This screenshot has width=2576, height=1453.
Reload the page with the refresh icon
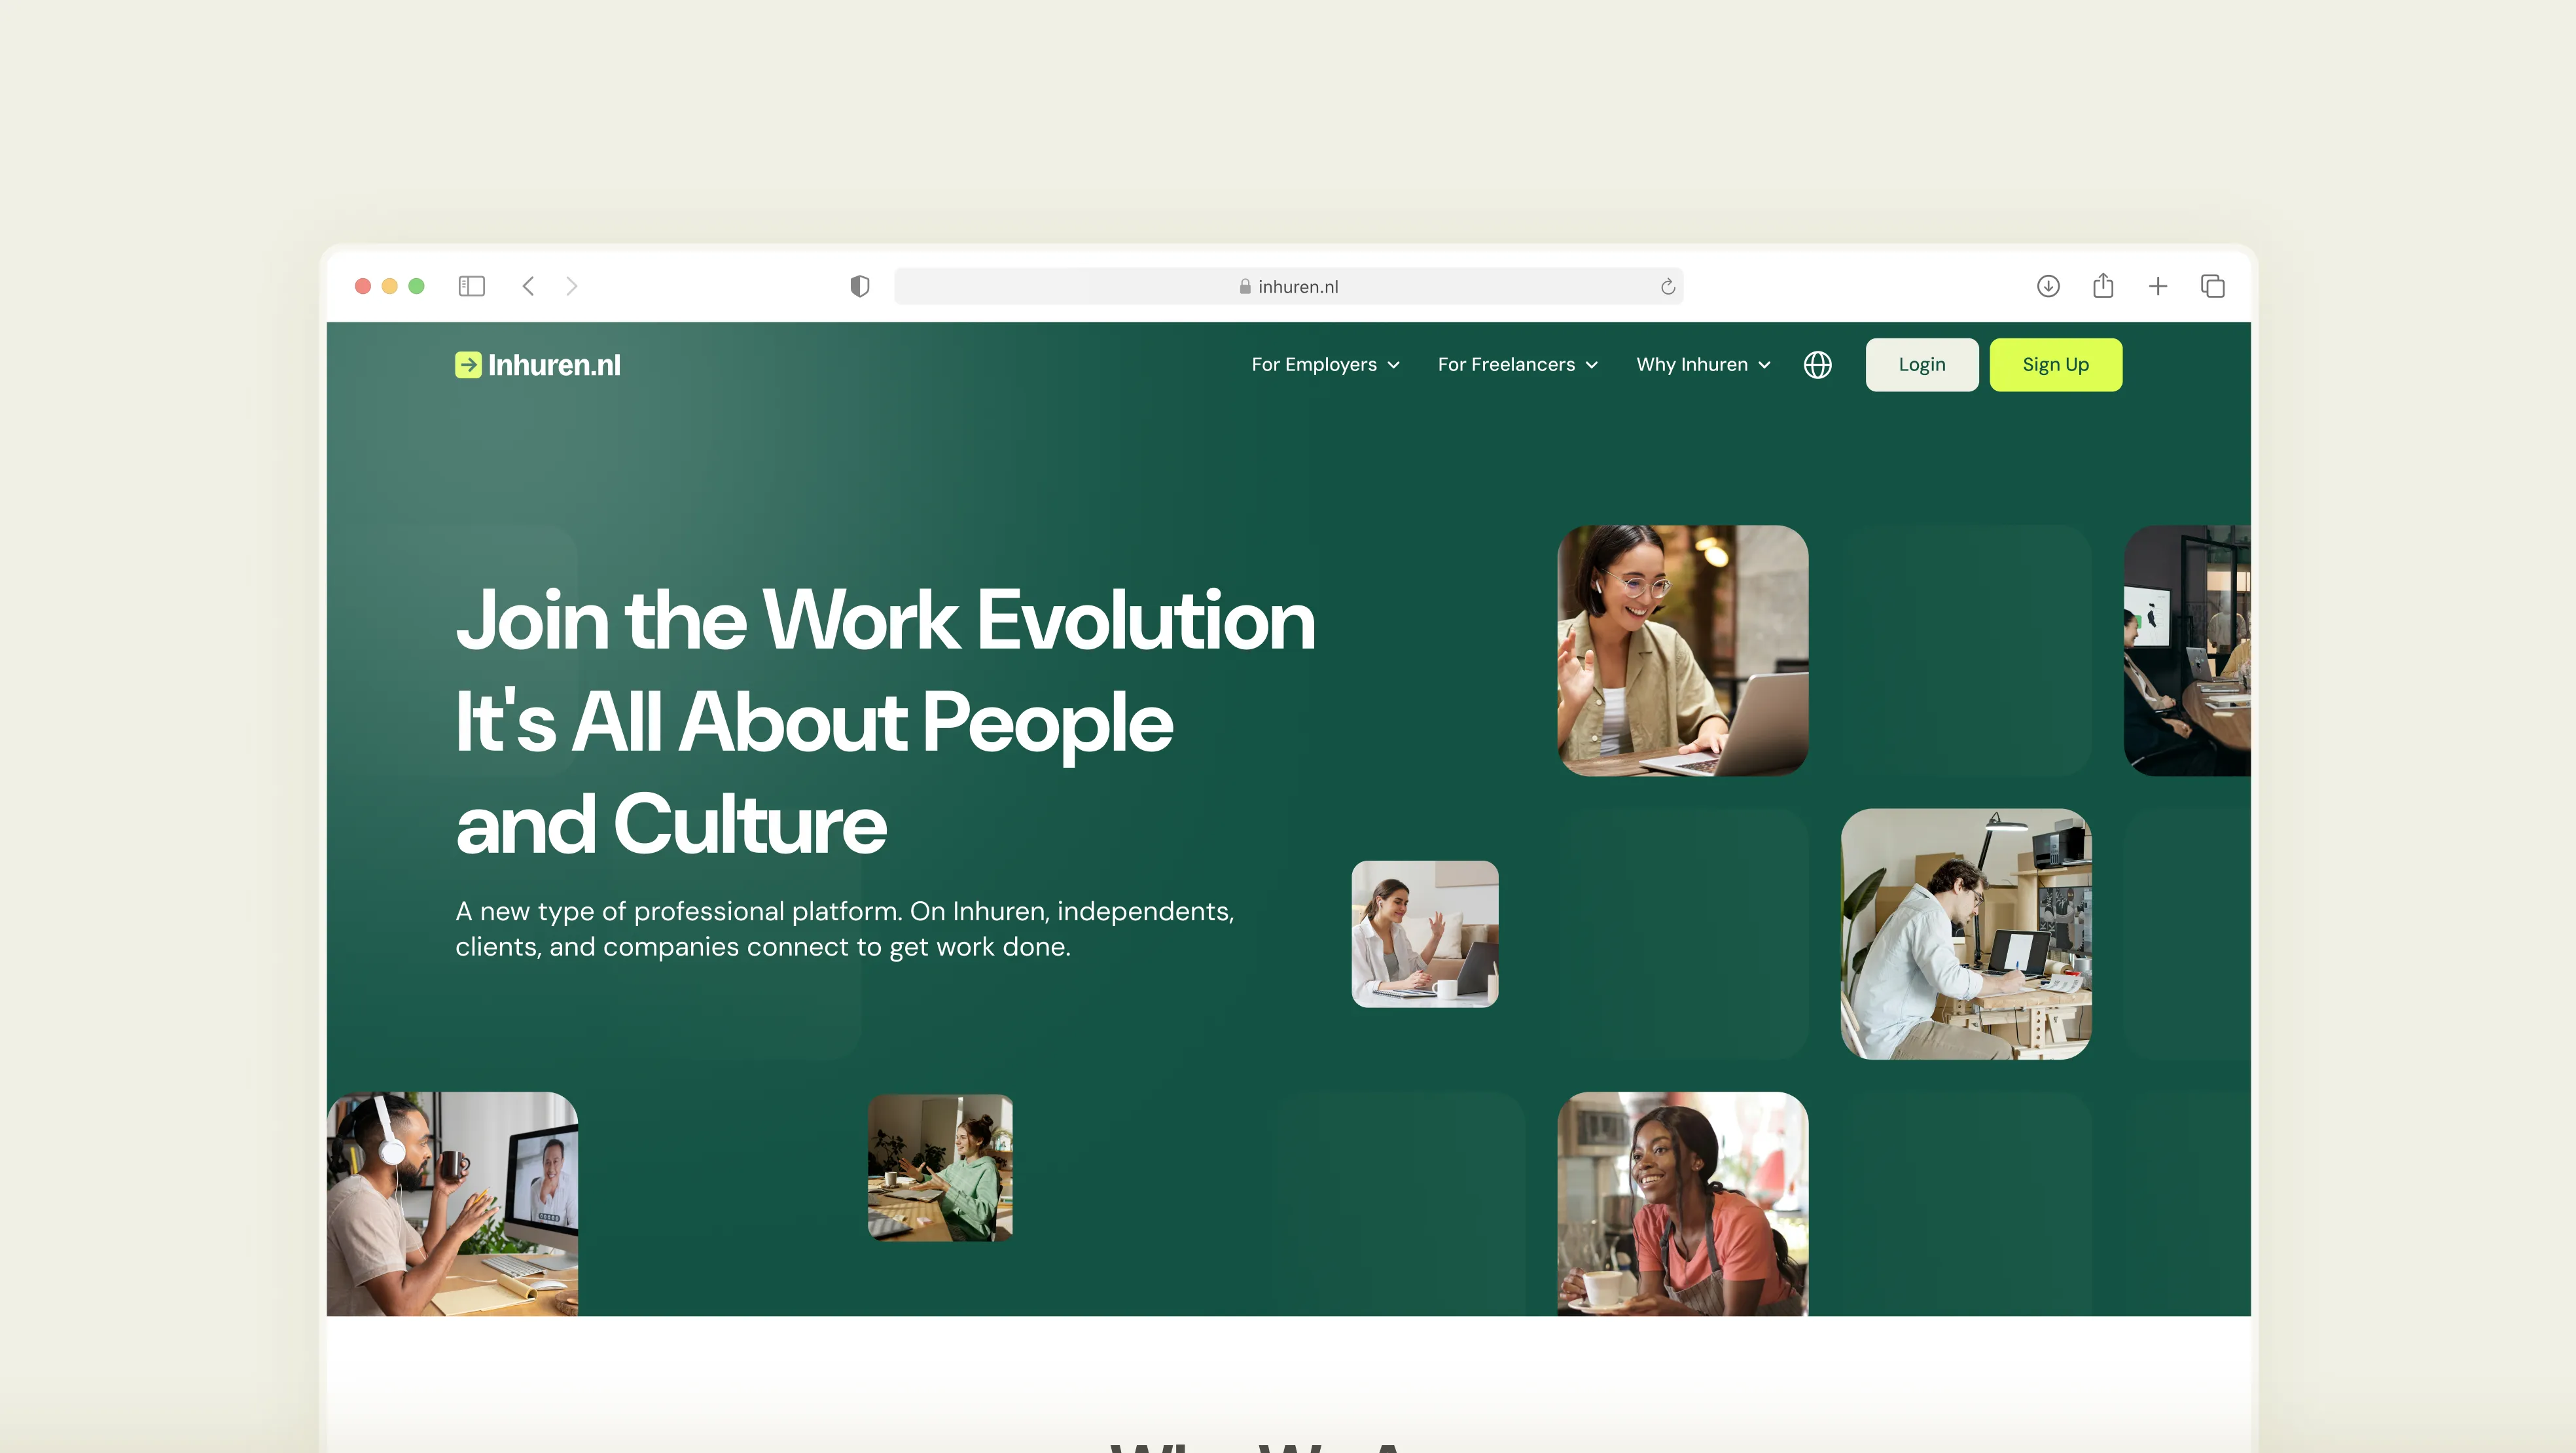[1667, 287]
